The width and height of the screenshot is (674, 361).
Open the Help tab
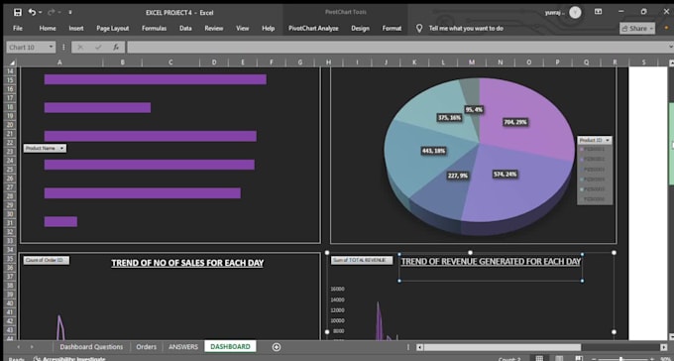pyautogui.click(x=269, y=29)
